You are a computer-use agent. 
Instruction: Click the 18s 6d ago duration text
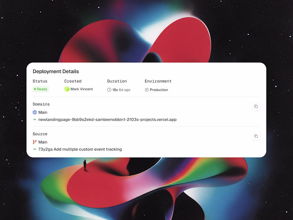pyautogui.click(x=121, y=90)
